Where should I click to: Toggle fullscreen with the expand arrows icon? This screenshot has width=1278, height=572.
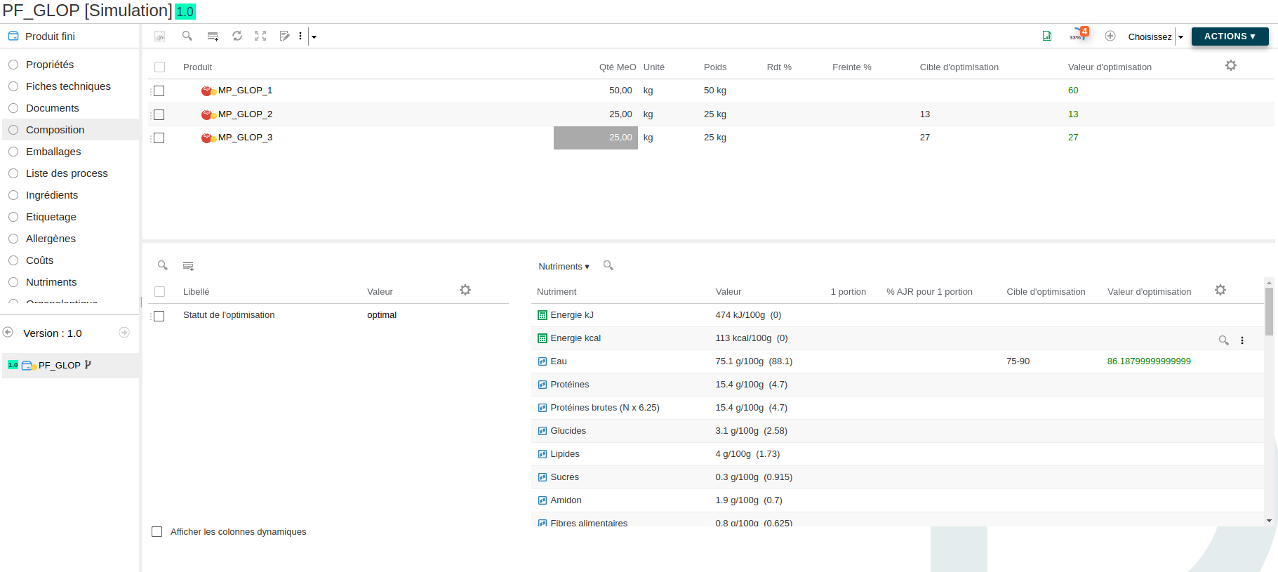point(260,36)
